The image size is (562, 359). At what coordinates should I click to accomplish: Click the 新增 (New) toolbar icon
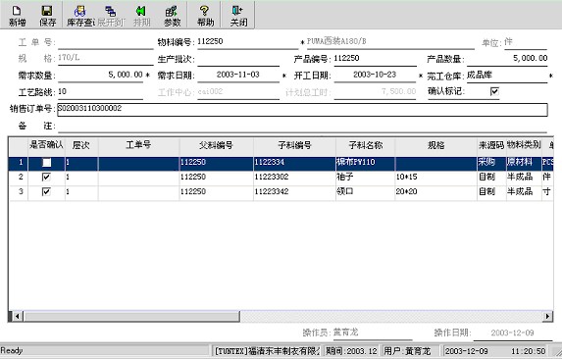[x=17, y=16]
